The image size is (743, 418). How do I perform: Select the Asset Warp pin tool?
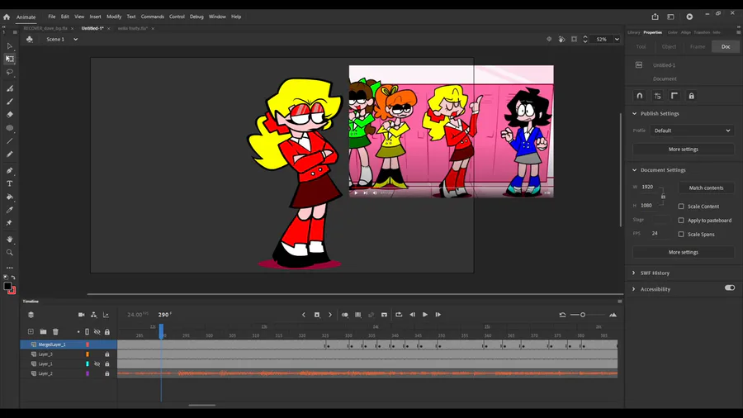[9, 223]
